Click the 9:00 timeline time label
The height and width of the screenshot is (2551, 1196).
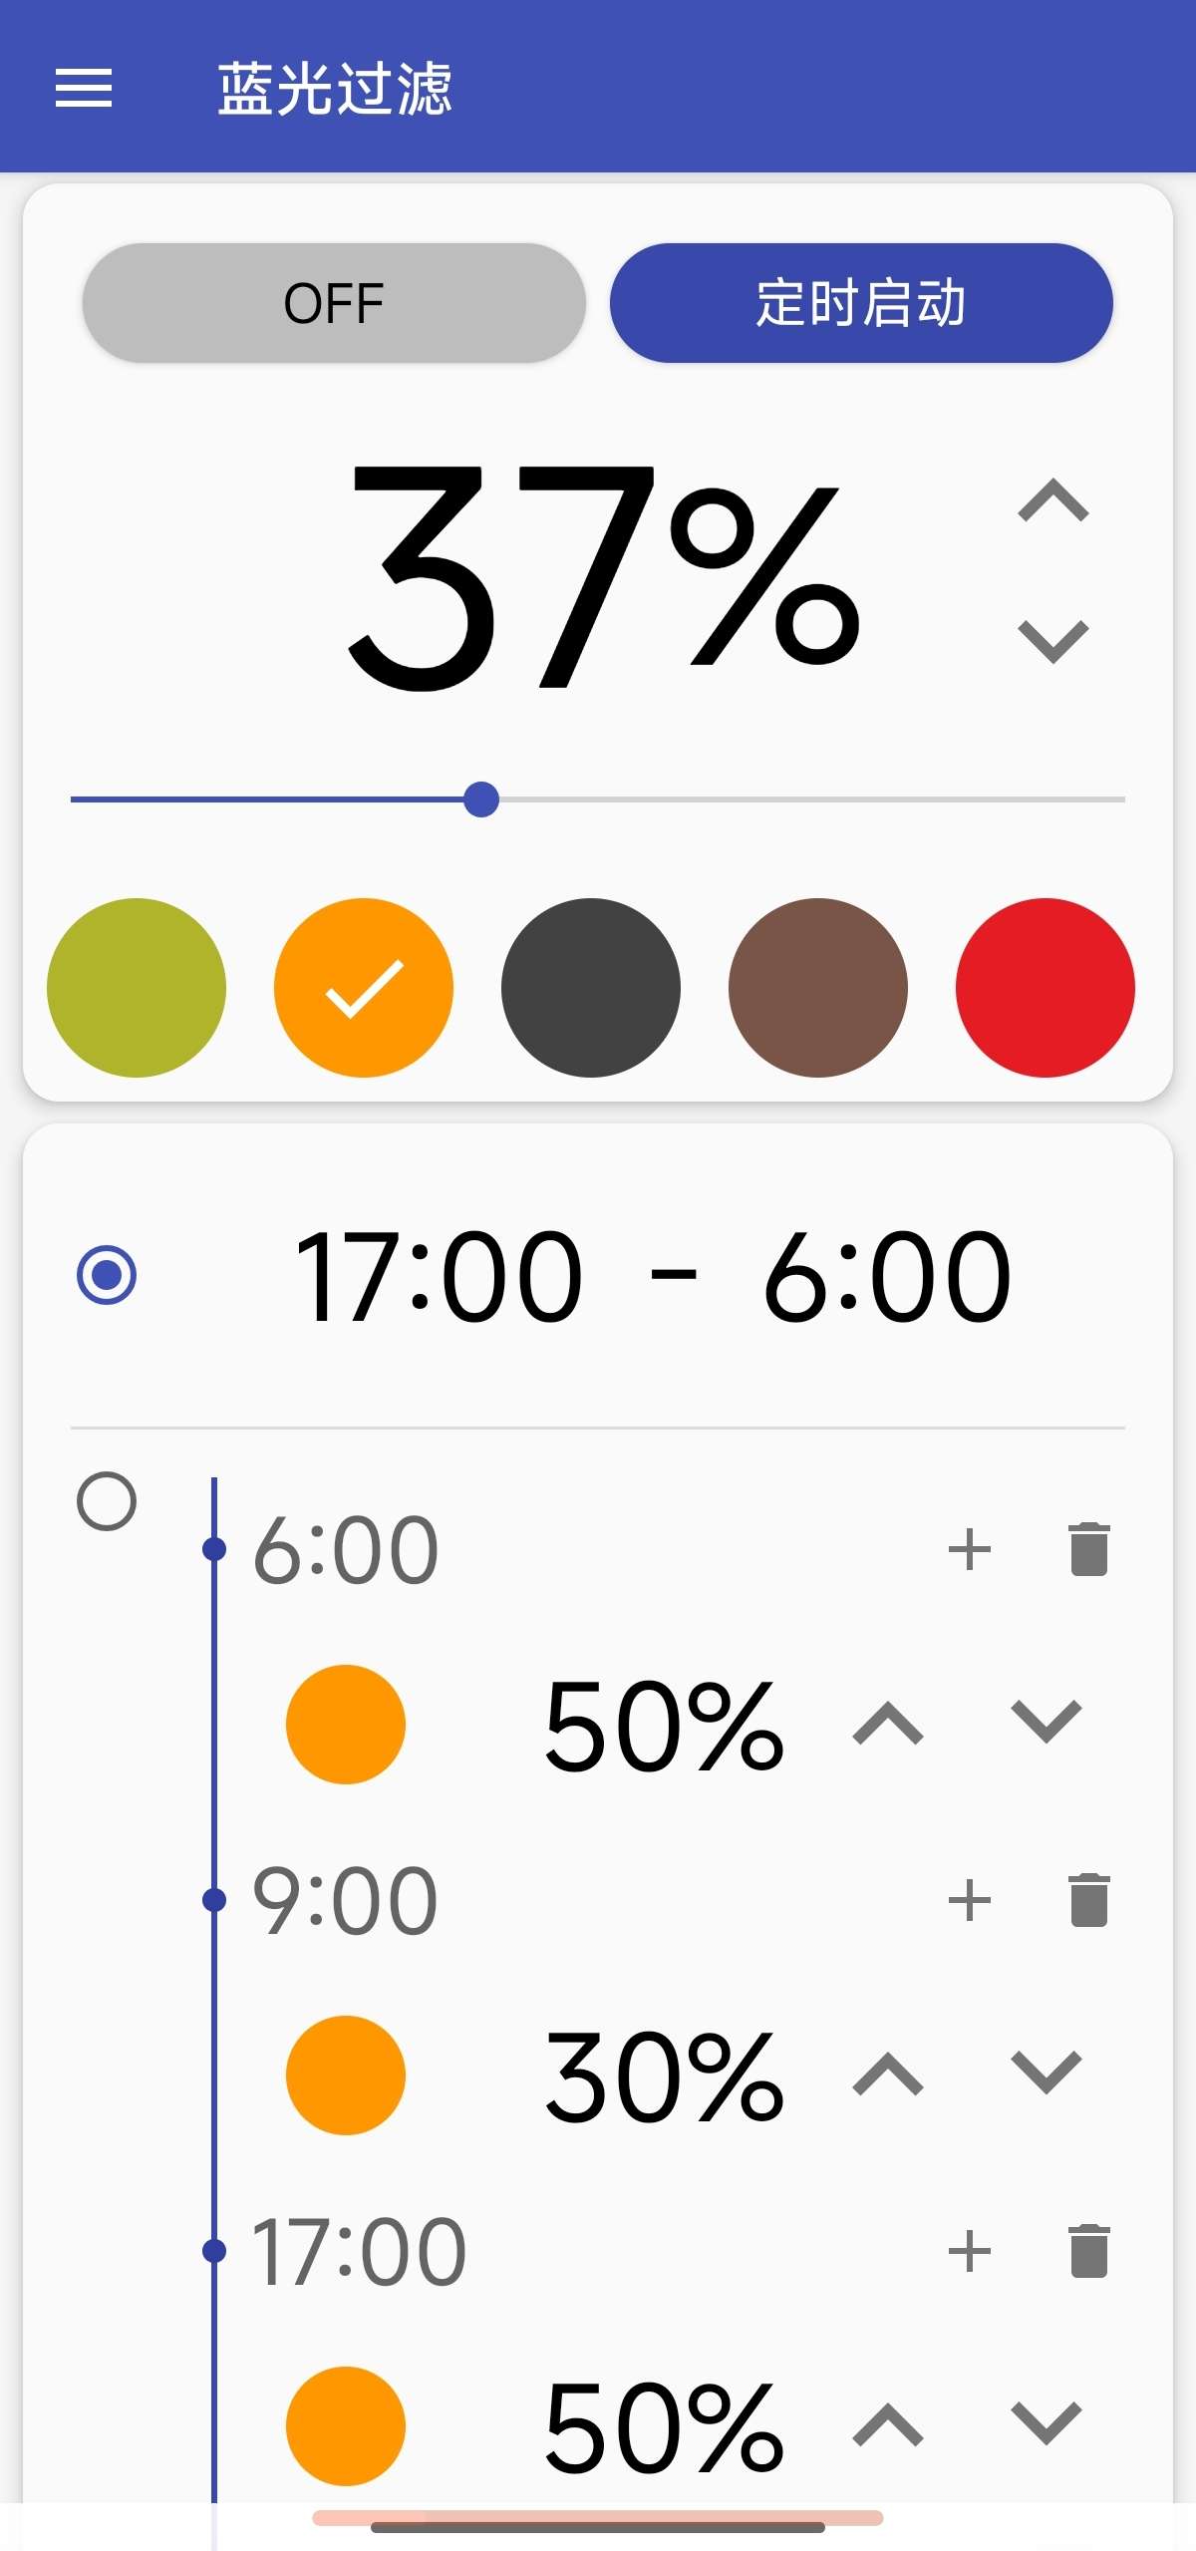click(345, 1901)
